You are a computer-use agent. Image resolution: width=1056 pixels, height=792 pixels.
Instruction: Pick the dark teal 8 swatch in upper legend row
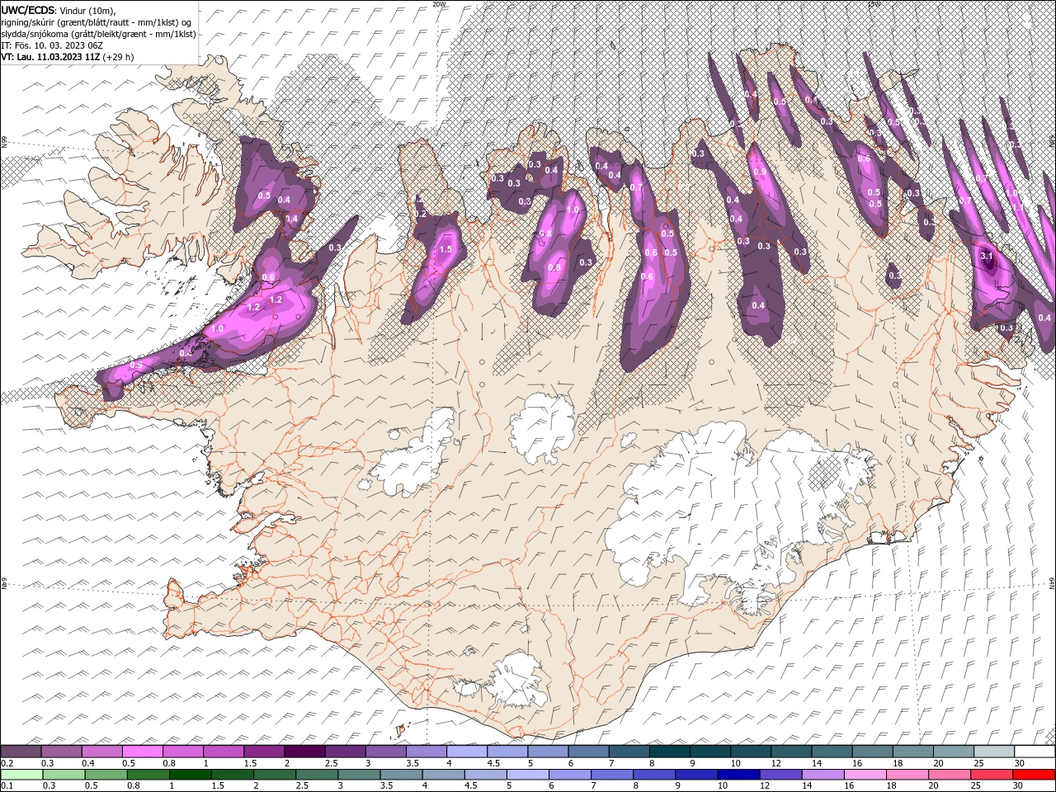[x=670, y=752]
